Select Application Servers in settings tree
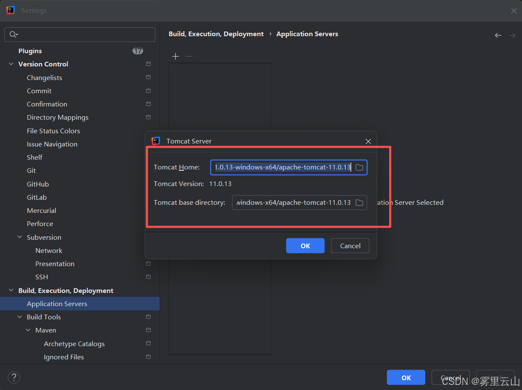Screen dimensions: 522x390 point(80,304)
